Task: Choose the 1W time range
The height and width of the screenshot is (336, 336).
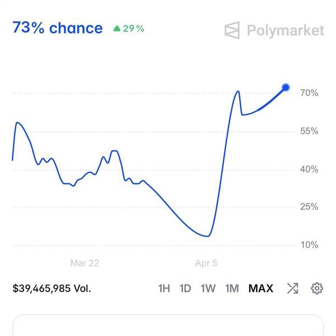Action: tap(208, 288)
